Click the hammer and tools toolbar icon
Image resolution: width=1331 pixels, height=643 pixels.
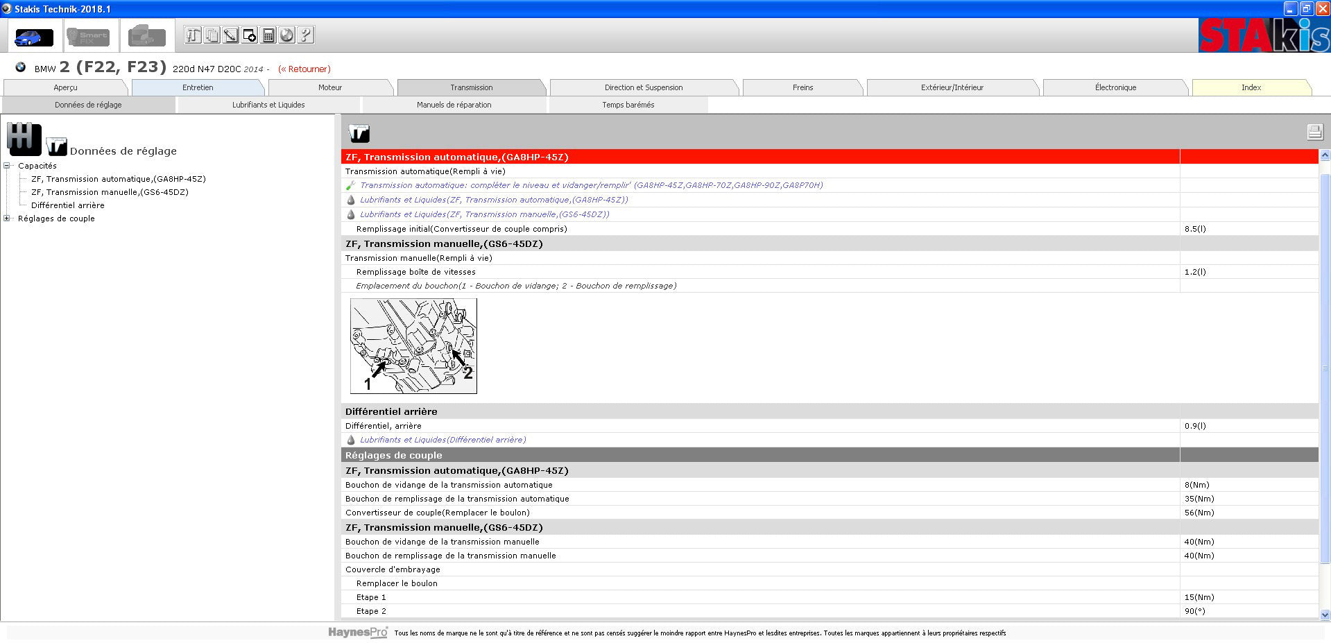point(193,35)
